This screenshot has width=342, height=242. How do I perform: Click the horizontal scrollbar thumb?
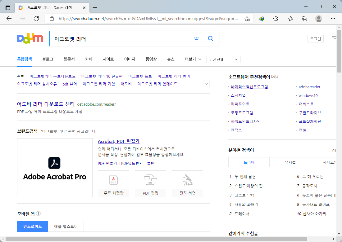[156, 239]
